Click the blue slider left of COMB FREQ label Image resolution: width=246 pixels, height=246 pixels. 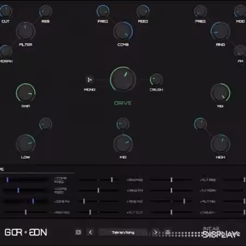pyautogui.click(x=26, y=180)
